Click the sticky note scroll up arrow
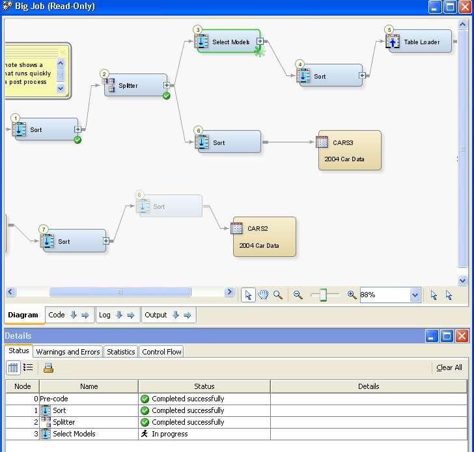The width and height of the screenshot is (474, 452). (61, 63)
